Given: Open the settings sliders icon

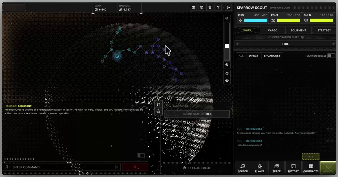Looking at the screenshot, I should click(218, 7).
